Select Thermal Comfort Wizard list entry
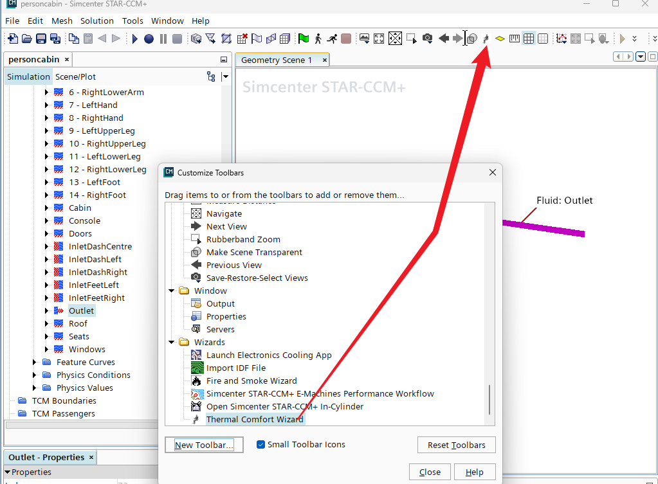 click(x=255, y=420)
